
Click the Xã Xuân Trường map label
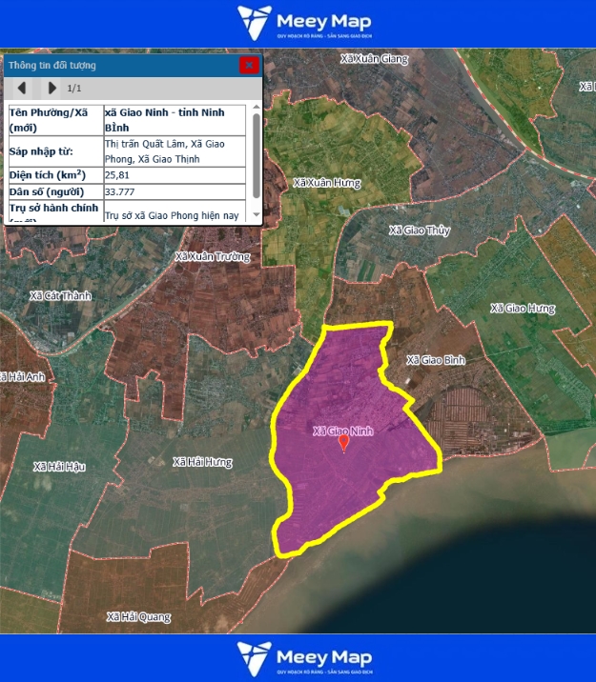click(212, 256)
